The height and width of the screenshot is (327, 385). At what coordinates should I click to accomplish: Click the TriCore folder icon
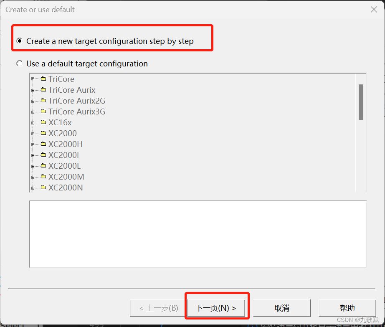43,79
